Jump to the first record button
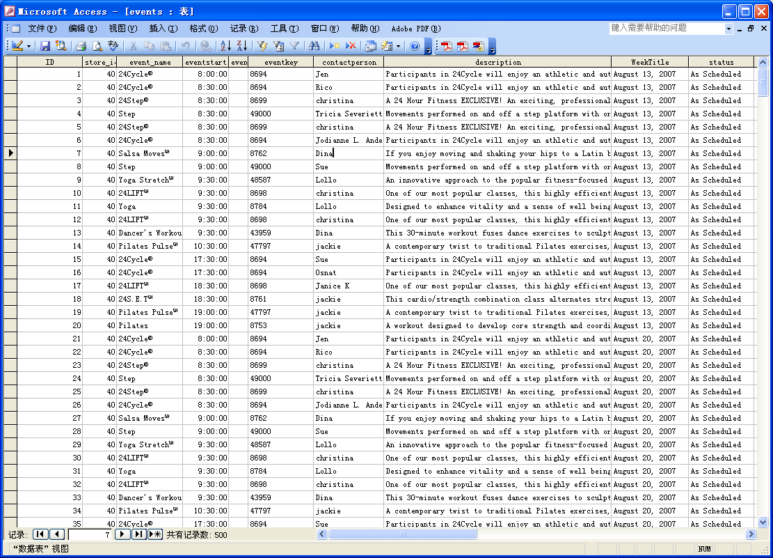Image resolution: width=773 pixels, height=558 pixels. pos(40,534)
